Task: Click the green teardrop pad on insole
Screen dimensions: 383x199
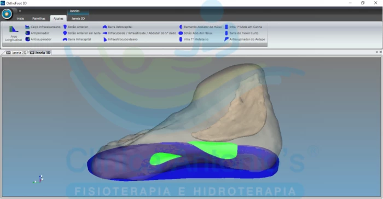Action: pos(164,158)
